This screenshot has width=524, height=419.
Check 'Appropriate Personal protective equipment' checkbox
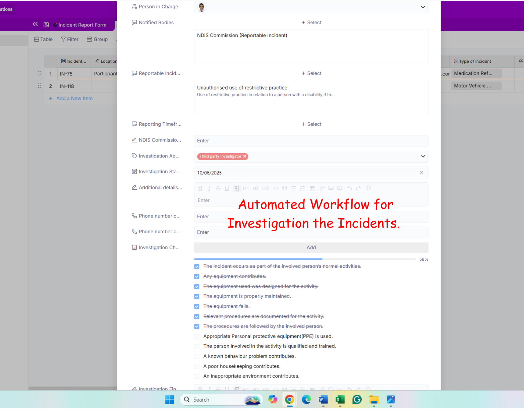pos(197,337)
